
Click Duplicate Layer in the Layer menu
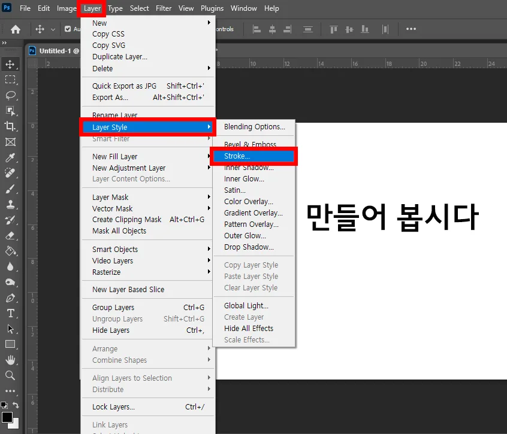[x=120, y=56]
